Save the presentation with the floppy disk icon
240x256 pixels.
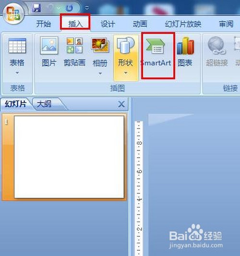(36, 8)
